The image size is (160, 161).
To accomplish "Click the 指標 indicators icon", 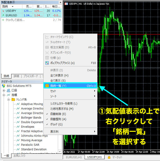I will click(8, 95).
